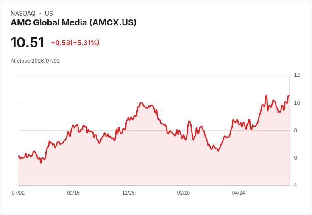Click the chart's starting point near 07/02

coord(19,156)
